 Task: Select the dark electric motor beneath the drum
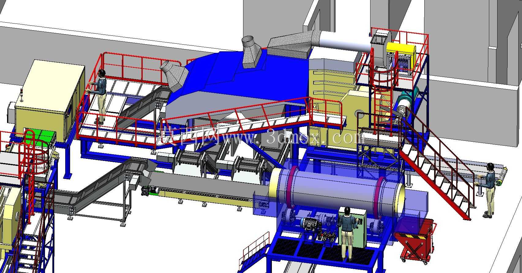tap(310, 224)
